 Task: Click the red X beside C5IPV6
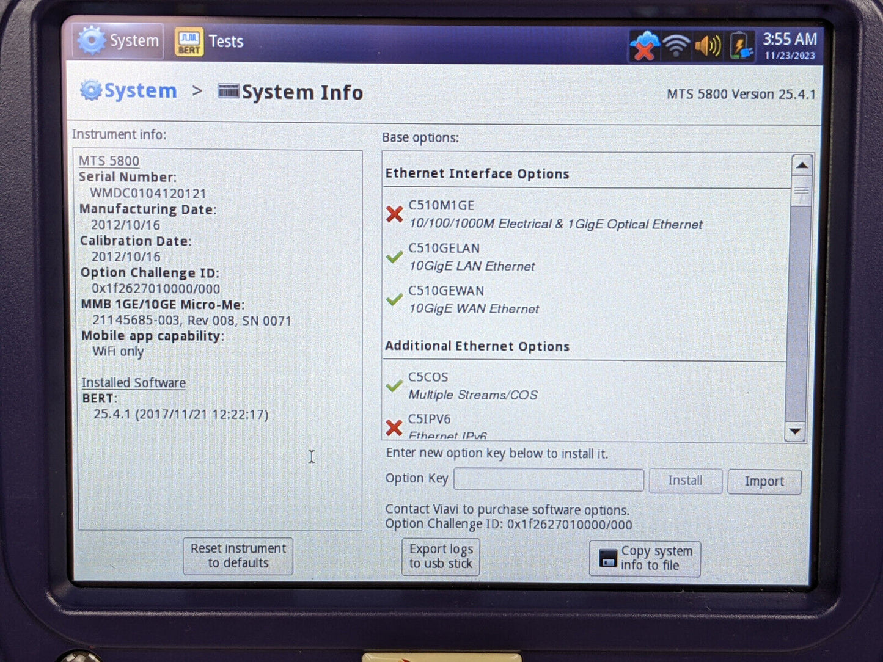[394, 427]
